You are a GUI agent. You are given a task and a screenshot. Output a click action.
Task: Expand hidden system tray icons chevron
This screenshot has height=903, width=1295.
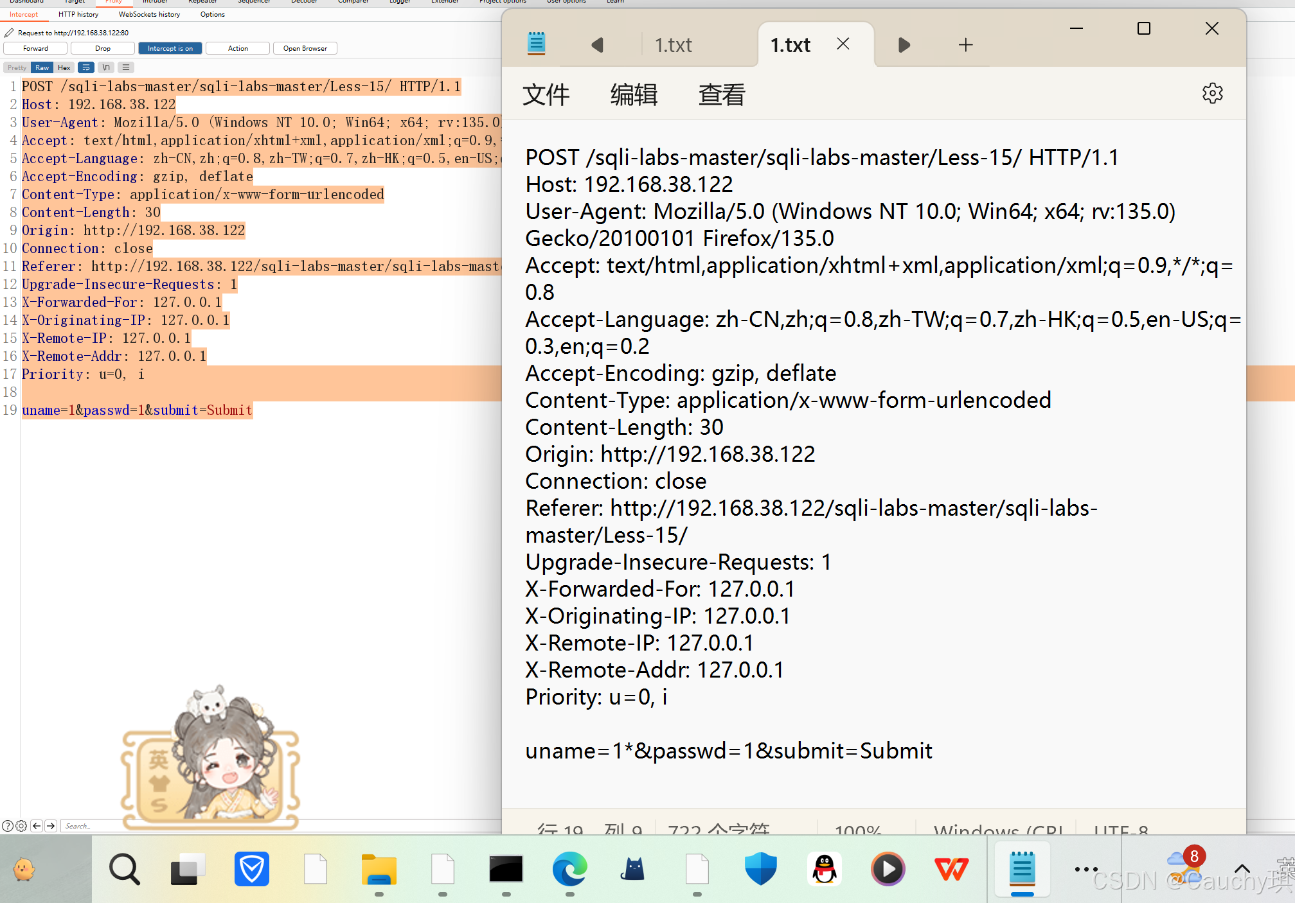[1242, 869]
